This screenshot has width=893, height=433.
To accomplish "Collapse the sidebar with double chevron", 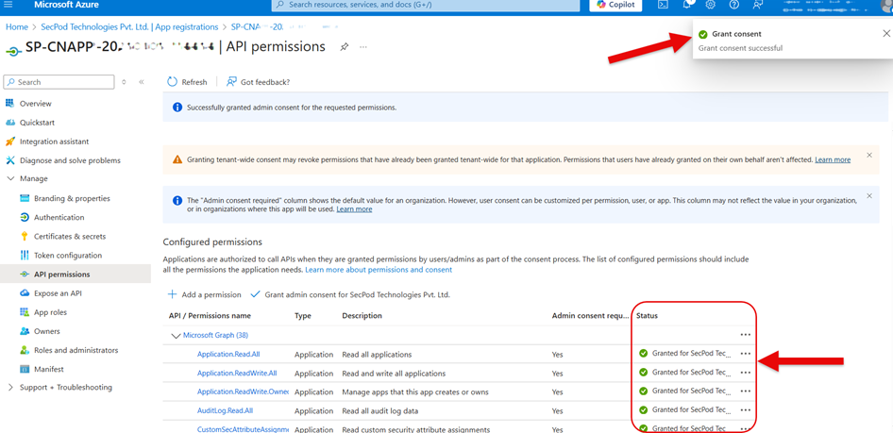I will [142, 82].
